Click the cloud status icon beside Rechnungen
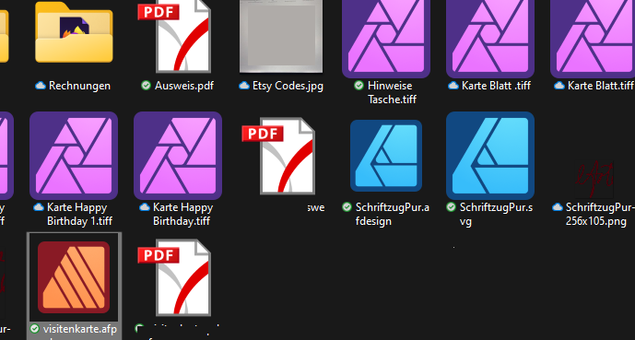 pos(41,86)
